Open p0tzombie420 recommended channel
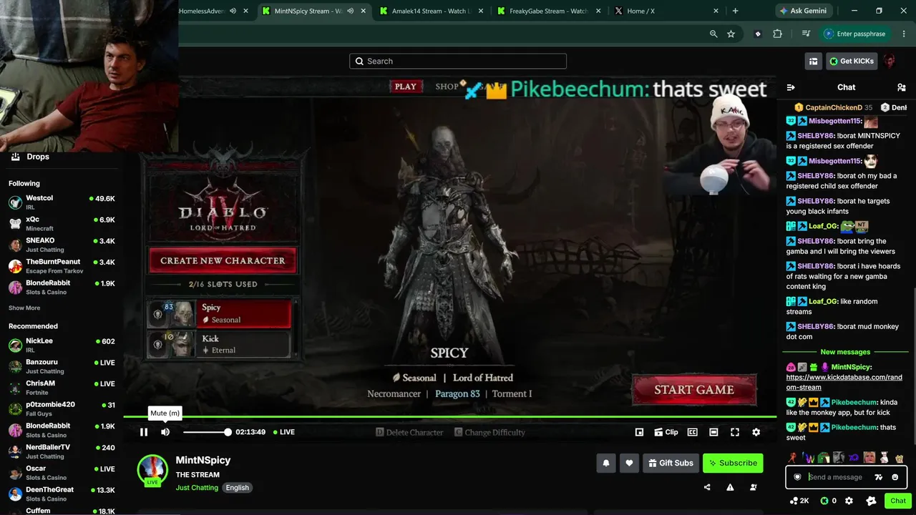 click(x=62, y=409)
